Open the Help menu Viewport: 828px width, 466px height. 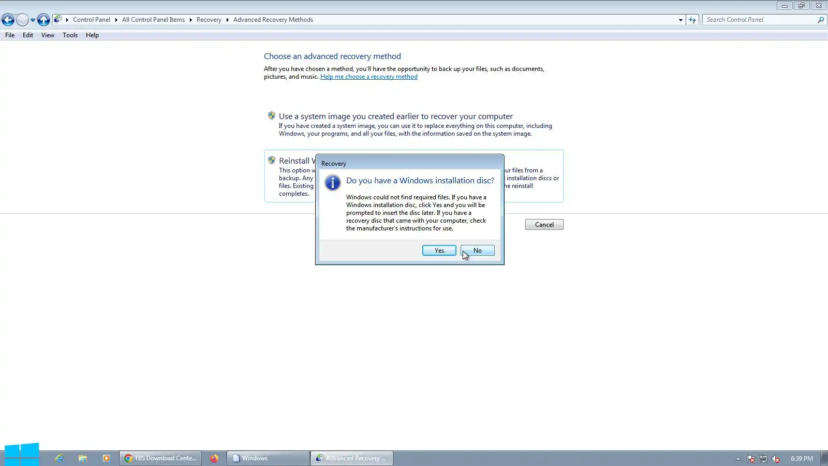coord(92,35)
